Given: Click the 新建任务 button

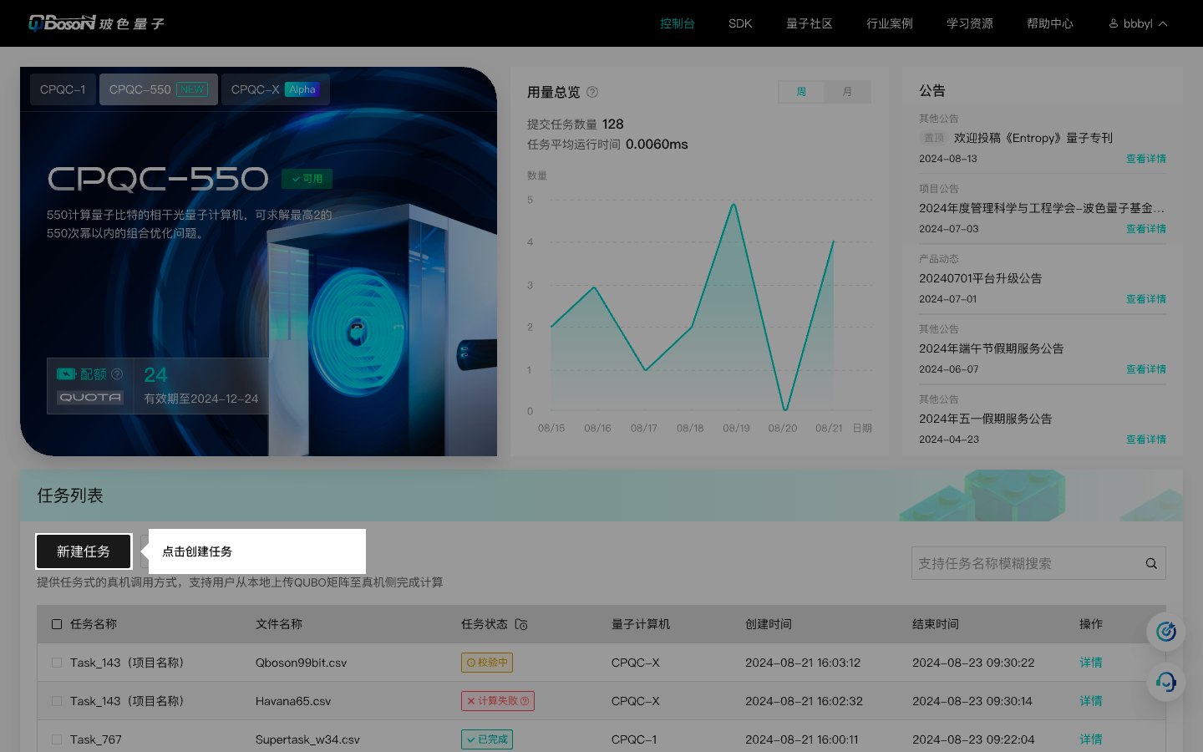Looking at the screenshot, I should tap(84, 551).
